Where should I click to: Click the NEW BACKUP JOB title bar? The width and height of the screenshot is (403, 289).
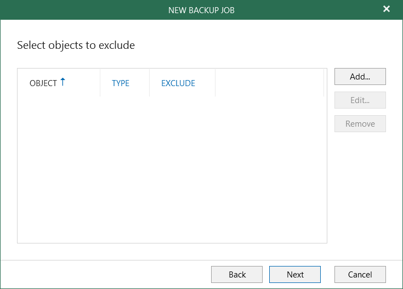click(201, 9)
